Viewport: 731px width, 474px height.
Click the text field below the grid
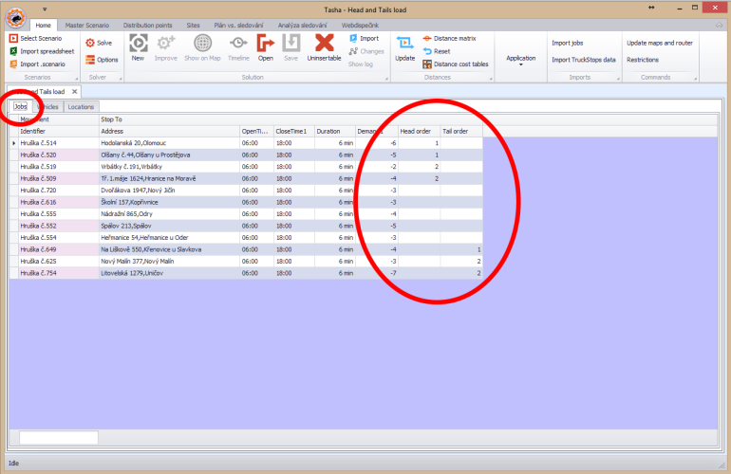click(x=58, y=437)
